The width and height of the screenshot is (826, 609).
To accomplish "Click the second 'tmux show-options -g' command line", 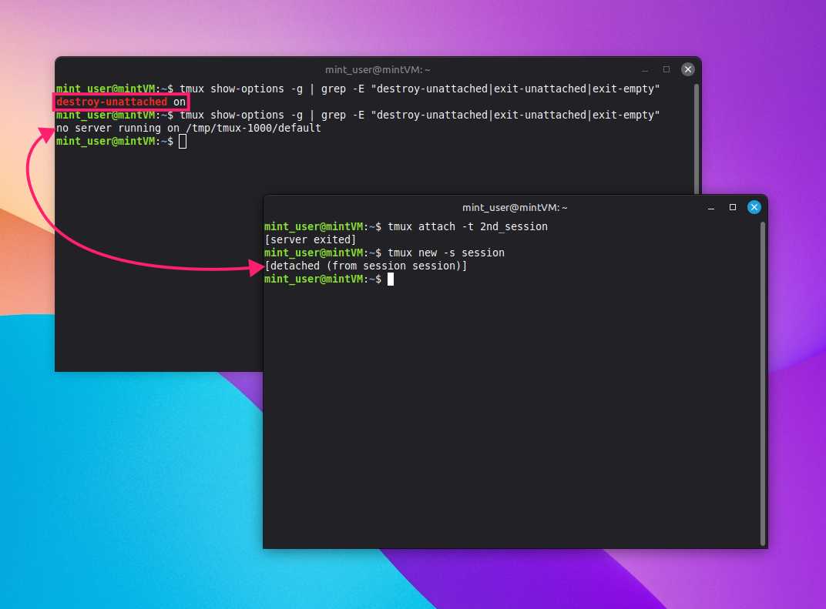I will click(419, 115).
